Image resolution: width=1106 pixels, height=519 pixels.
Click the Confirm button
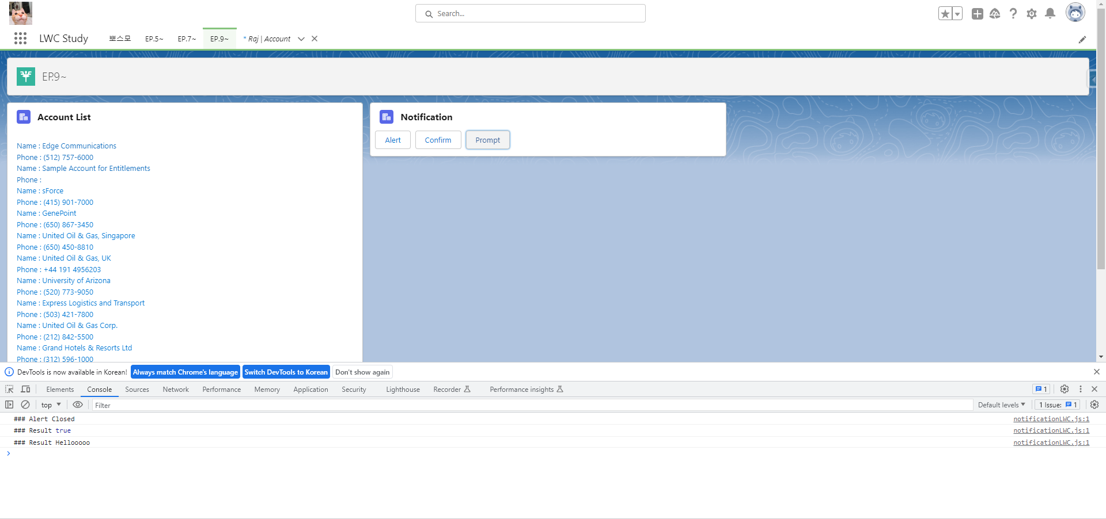coord(438,140)
